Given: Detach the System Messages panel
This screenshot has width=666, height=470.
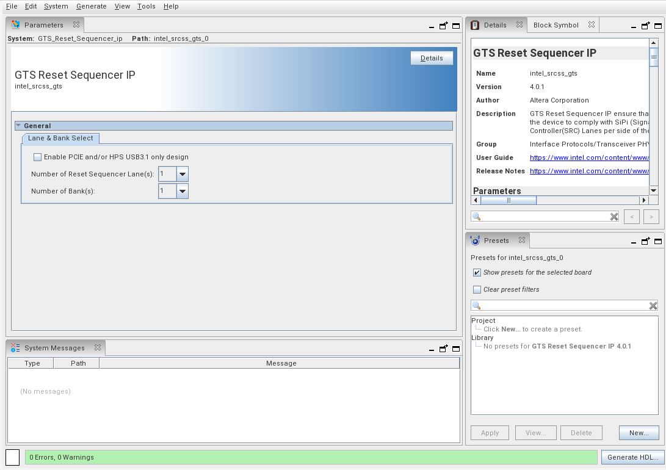Looking at the screenshot, I should 443,349.
